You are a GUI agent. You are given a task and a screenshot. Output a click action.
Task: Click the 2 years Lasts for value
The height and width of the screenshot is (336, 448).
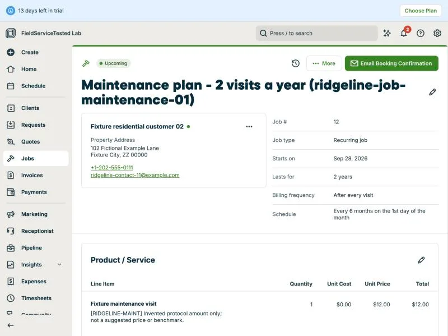tap(343, 177)
